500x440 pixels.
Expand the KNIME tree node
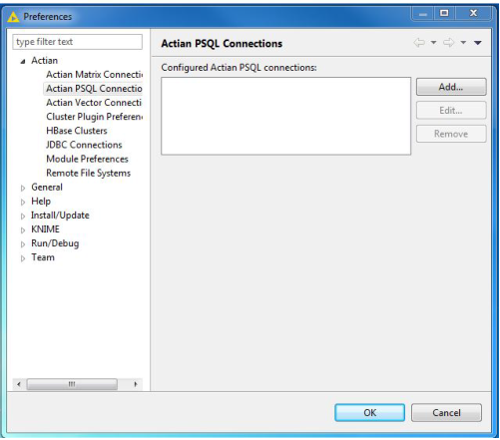pyautogui.click(x=23, y=230)
